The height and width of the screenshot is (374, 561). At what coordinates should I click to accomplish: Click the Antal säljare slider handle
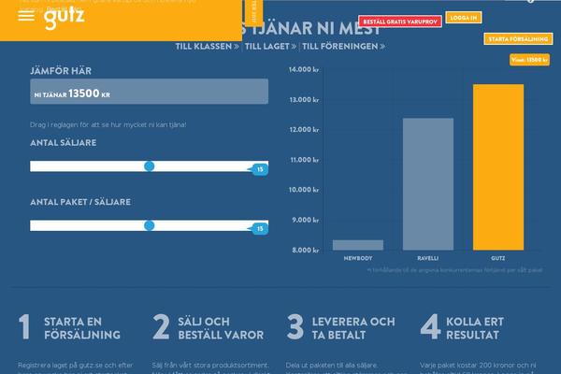[150, 166]
